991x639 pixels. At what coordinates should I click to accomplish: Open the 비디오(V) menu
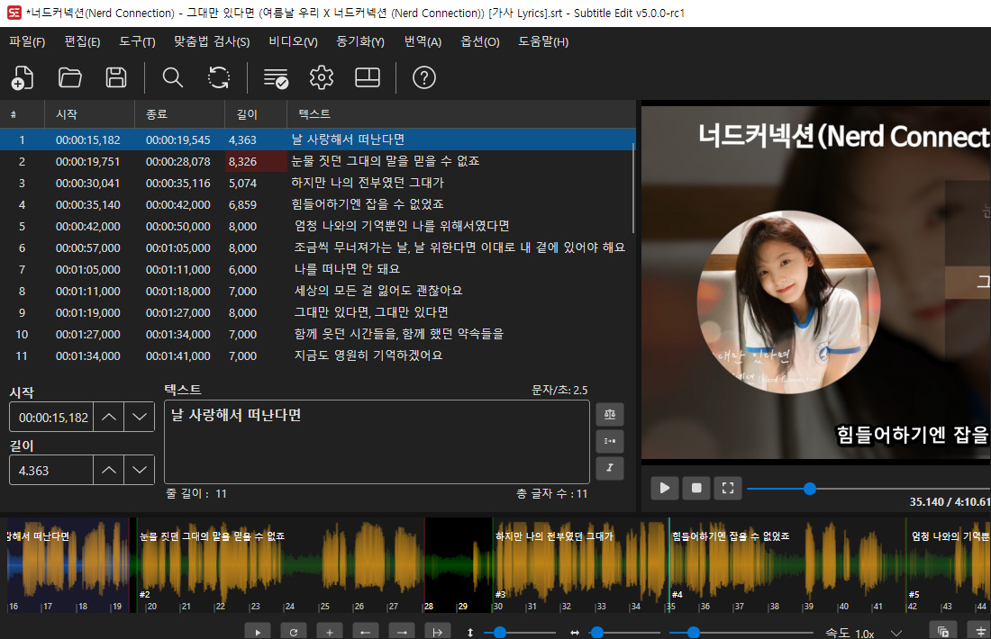tap(293, 41)
